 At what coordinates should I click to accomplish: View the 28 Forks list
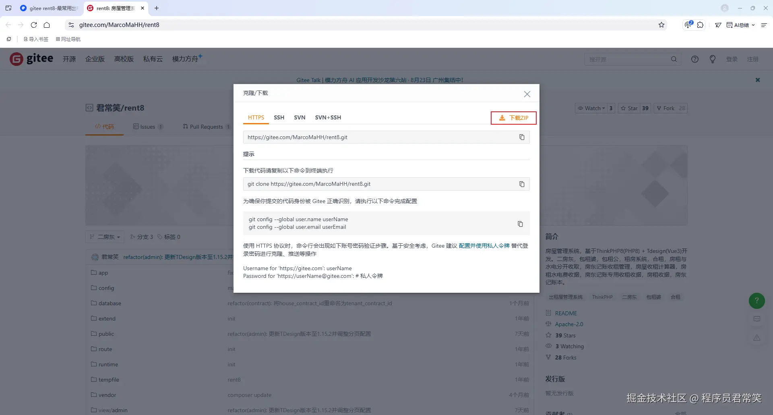pyautogui.click(x=566, y=357)
